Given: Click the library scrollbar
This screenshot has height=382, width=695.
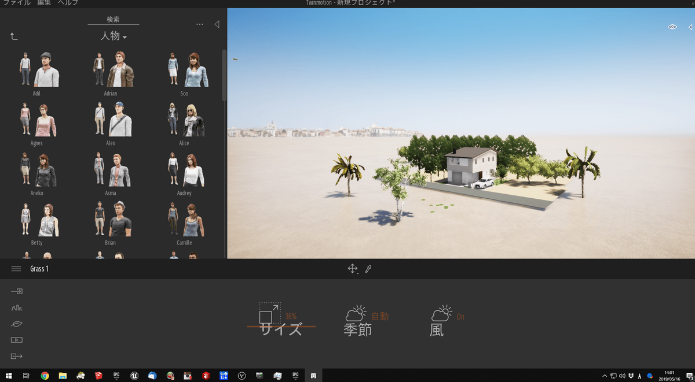Looking at the screenshot, I should pos(225,75).
